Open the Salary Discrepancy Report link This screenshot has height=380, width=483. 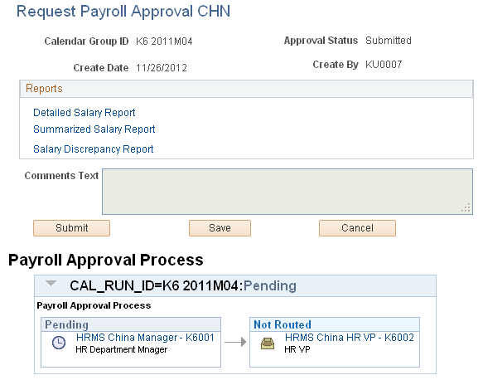[94, 149]
